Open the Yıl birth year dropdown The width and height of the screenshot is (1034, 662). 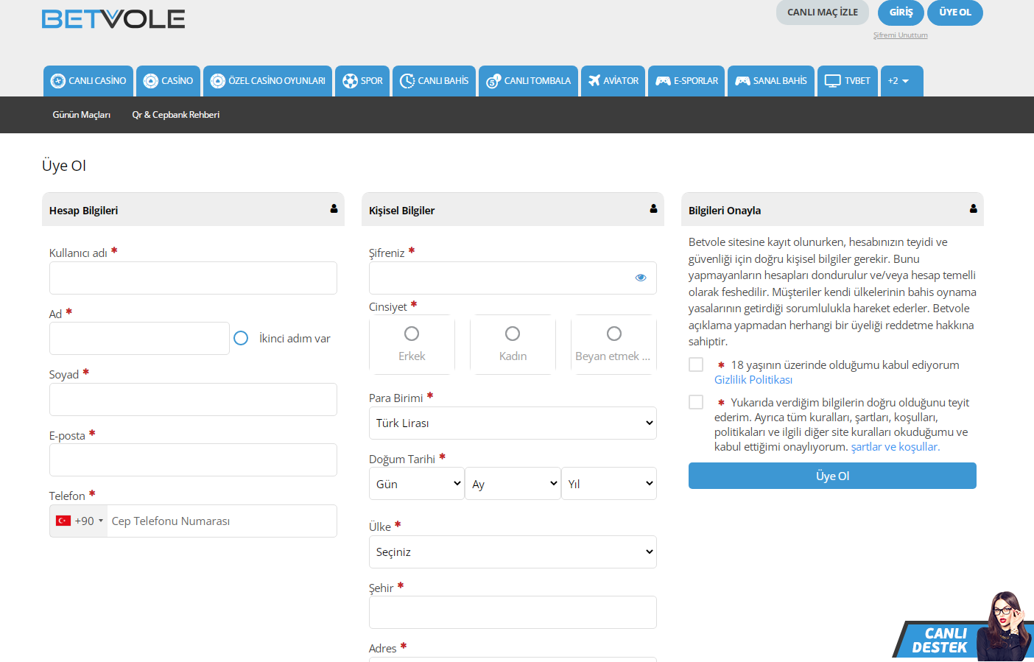point(609,484)
